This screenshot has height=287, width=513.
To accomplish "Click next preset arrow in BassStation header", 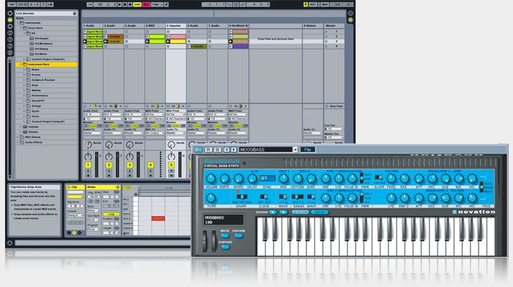I will tap(234, 150).
